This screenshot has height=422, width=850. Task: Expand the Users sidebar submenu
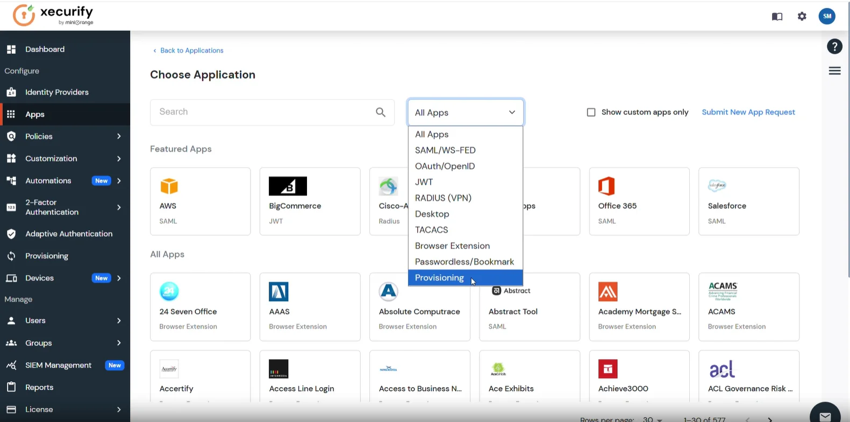tap(119, 321)
